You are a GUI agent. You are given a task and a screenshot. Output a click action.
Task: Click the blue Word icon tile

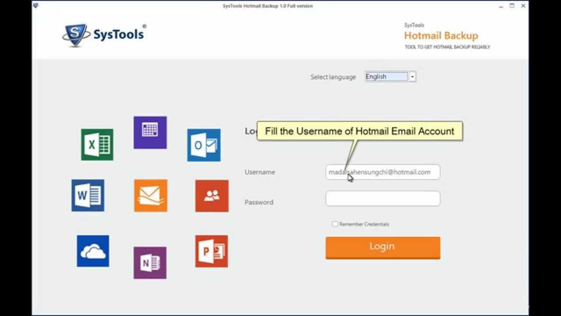[88, 195]
